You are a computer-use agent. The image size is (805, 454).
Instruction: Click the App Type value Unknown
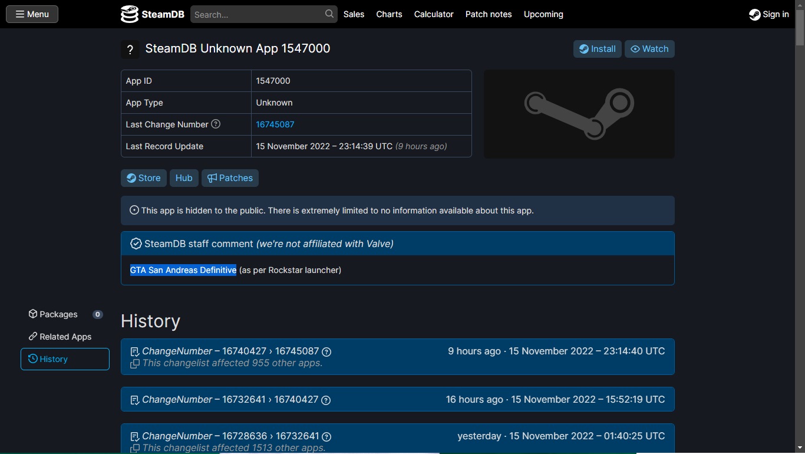274,103
